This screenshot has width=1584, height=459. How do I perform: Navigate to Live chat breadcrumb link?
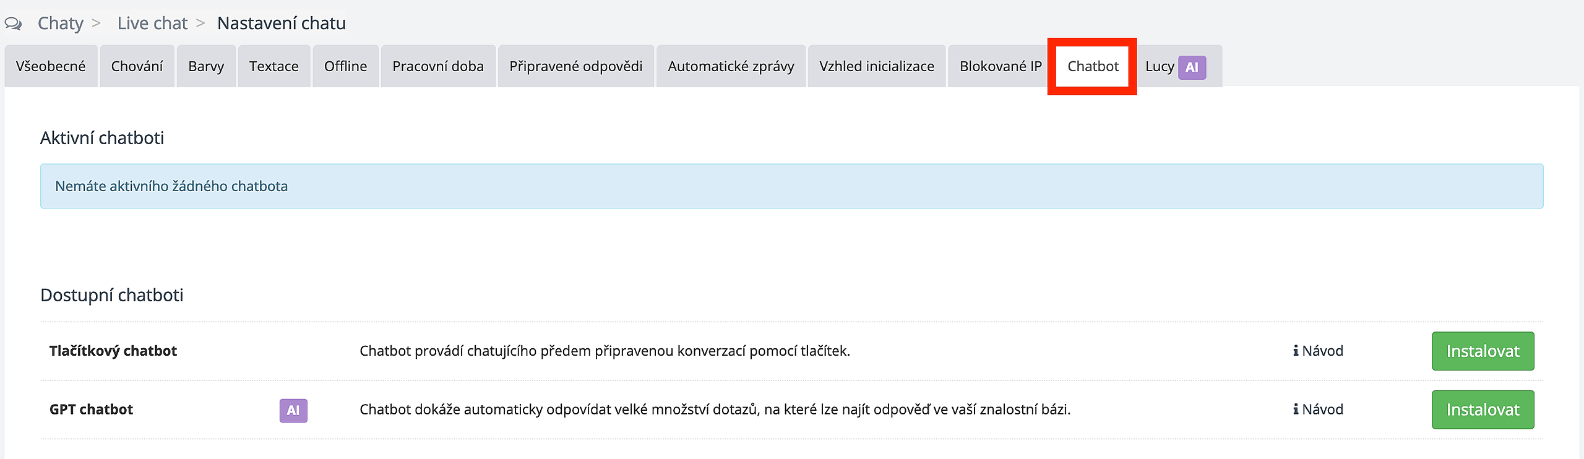tap(152, 24)
